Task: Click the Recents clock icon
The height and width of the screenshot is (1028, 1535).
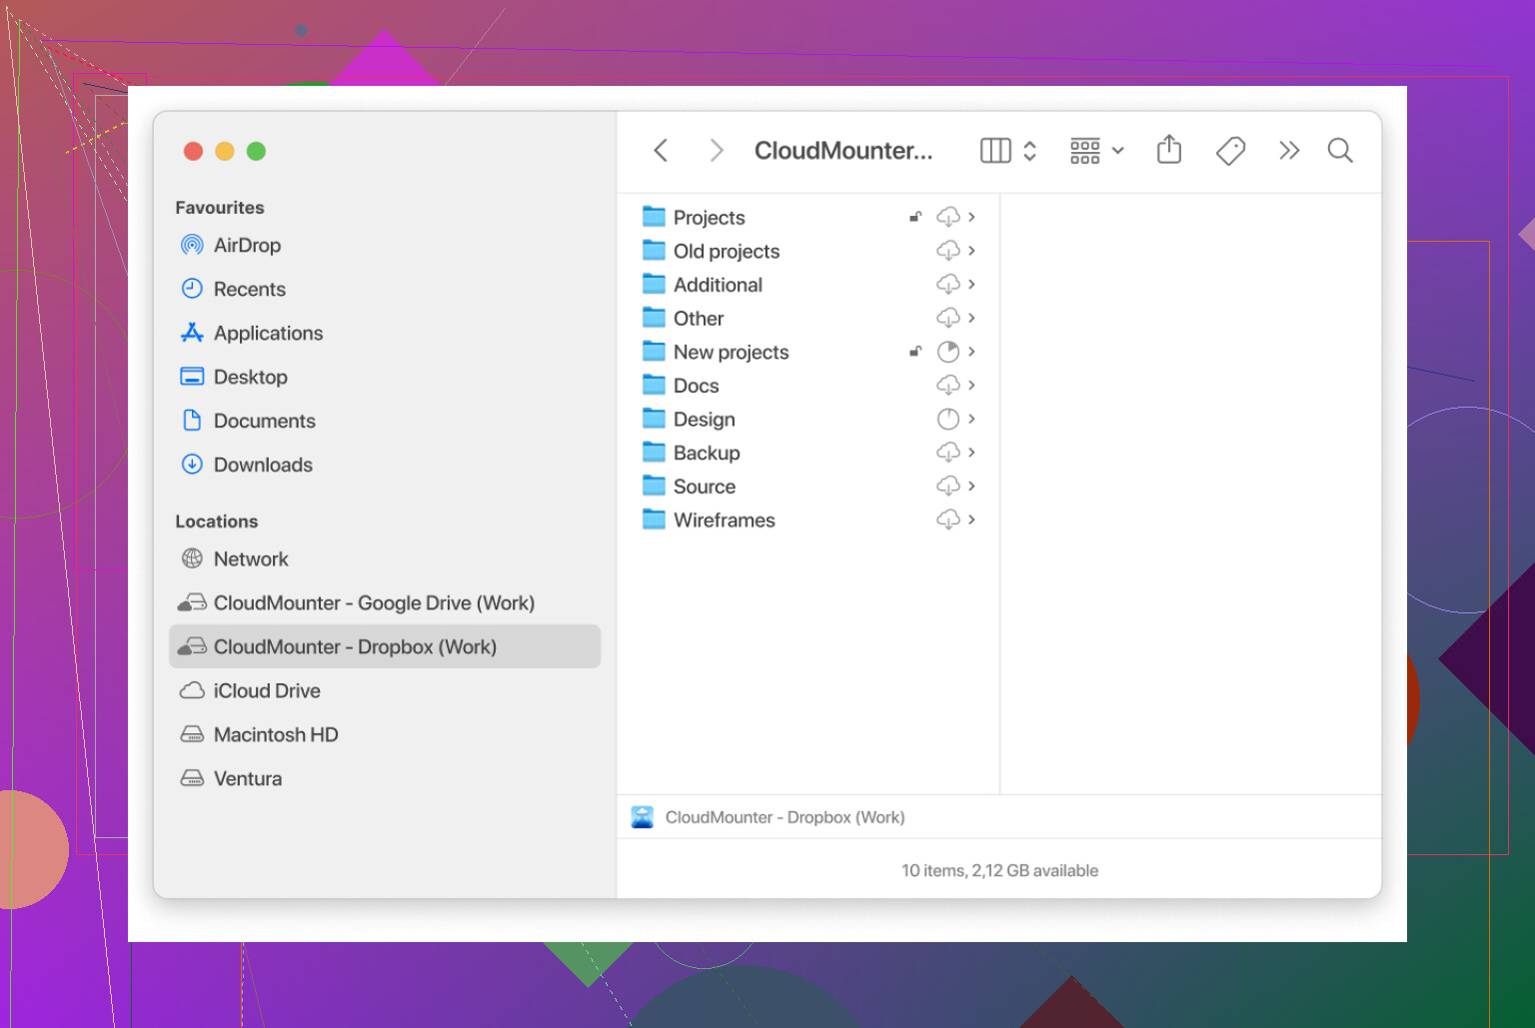Action: click(x=192, y=289)
